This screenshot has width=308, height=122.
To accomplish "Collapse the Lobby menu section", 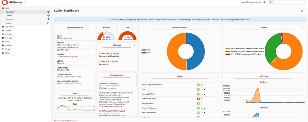I will pyautogui.click(x=26, y=8).
